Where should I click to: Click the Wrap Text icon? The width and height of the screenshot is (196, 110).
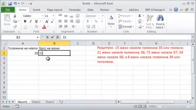click(x=77, y=16)
